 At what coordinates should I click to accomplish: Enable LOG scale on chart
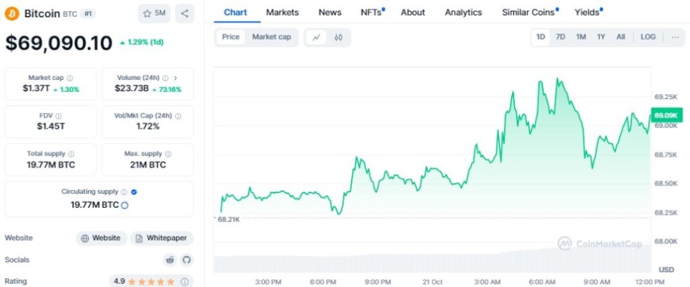pyautogui.click(x=647, y=37)
